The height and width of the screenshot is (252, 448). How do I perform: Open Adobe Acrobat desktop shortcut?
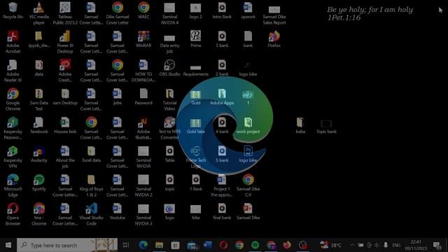[13, 42]
